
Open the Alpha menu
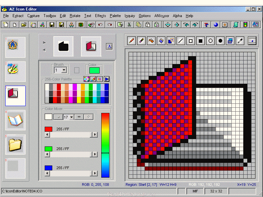tap(177, 16)
